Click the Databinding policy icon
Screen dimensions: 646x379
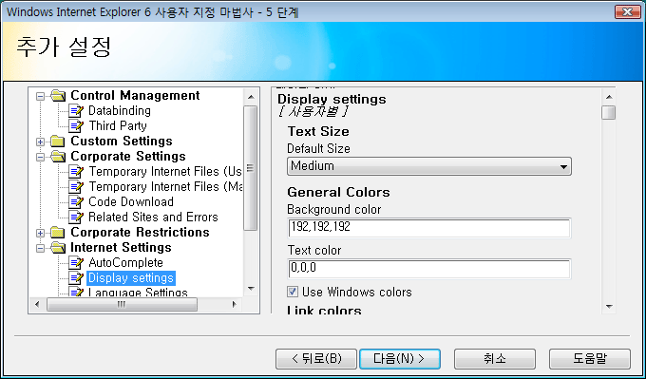[76, 111]
